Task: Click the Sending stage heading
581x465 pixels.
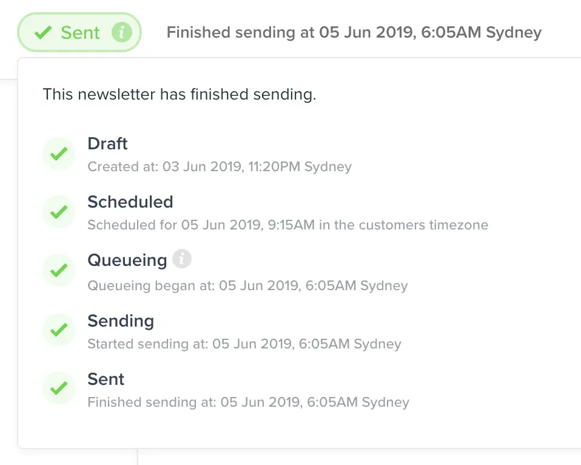Action: click(x=120, y=321)
